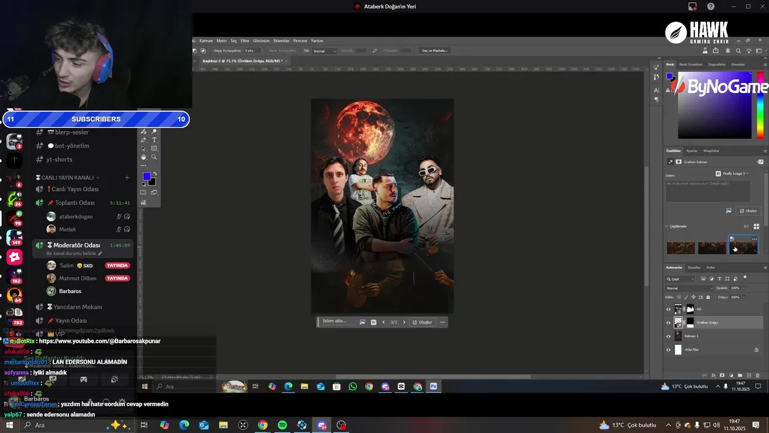This screenshot has height=433, width=769.
Task: Open the Character panel icon
Action: 656,90
